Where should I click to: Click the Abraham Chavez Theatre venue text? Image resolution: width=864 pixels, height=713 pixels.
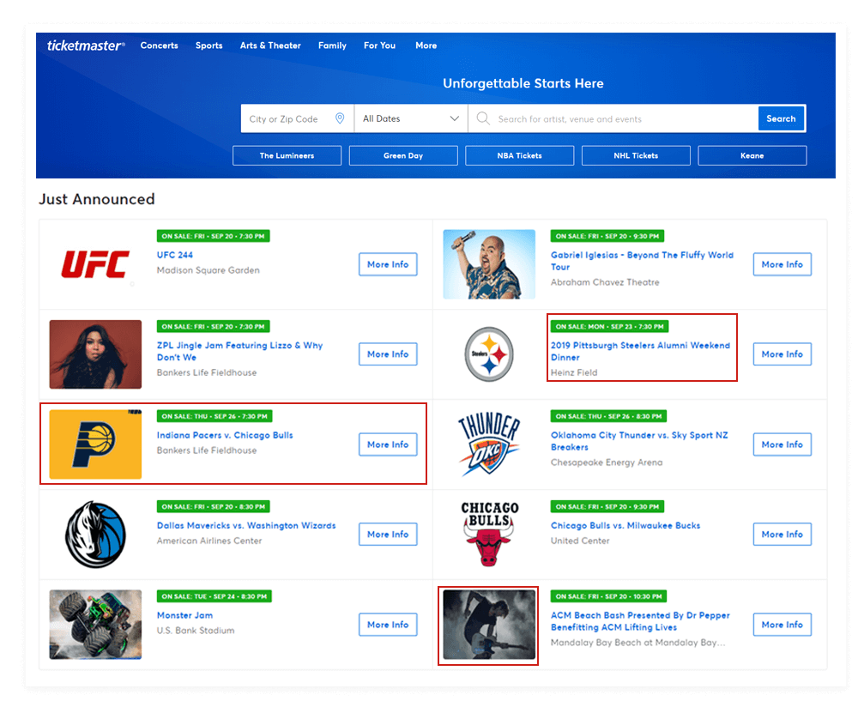(x=605, y=282)
